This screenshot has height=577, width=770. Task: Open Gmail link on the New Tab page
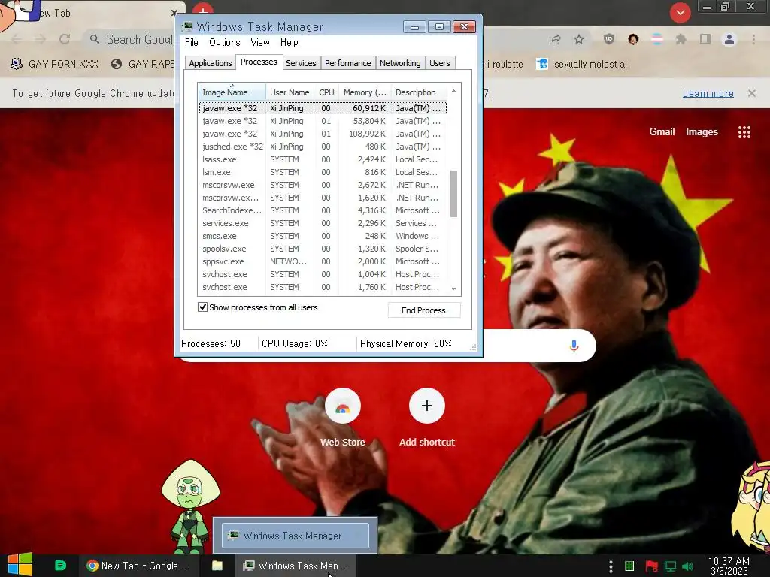pyautogui.click(x=662, y=131)
